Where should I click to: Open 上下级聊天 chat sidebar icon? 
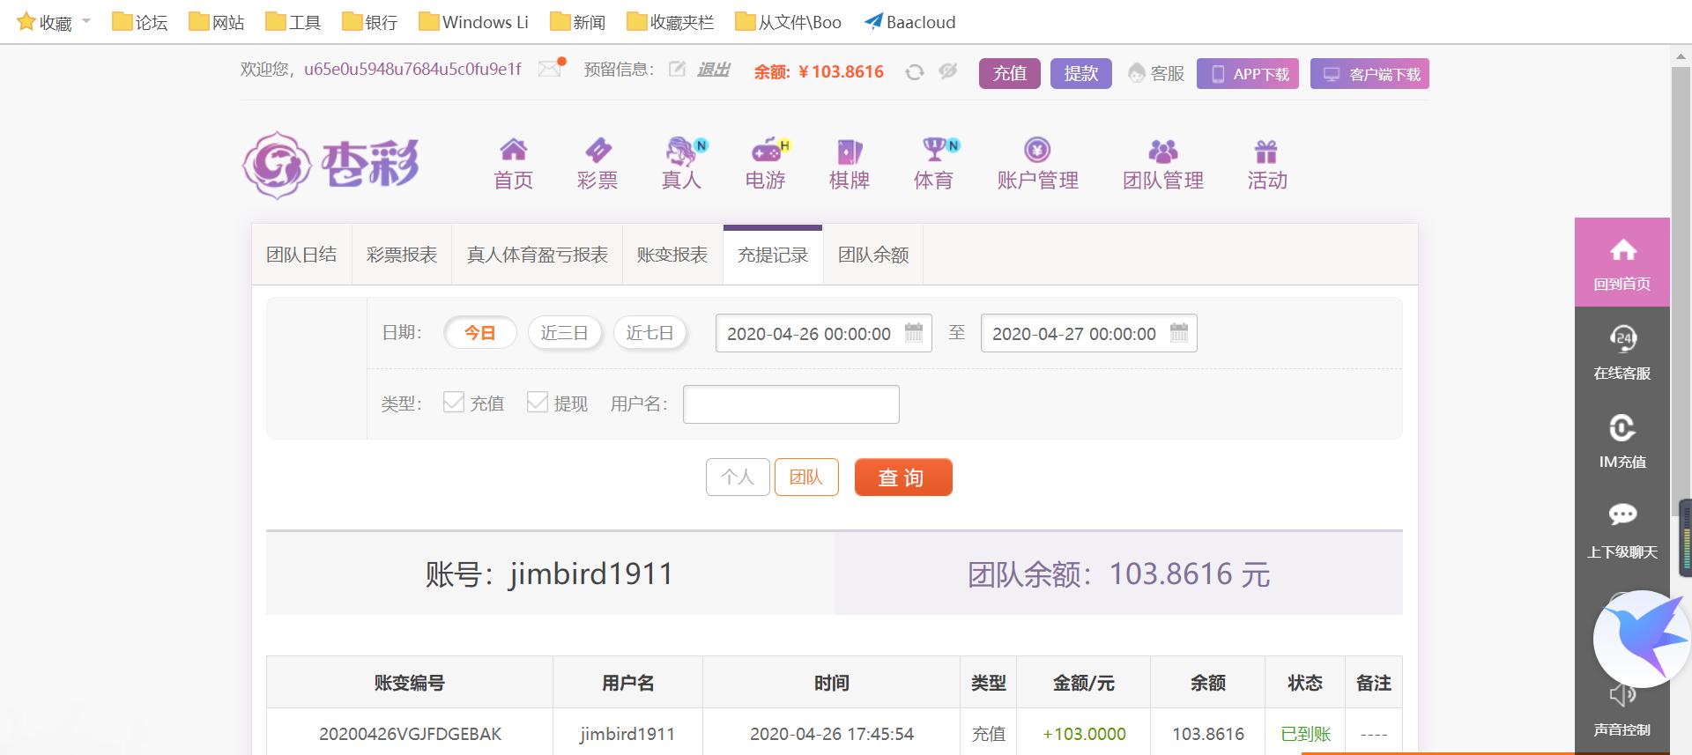tap(1622, 529)
